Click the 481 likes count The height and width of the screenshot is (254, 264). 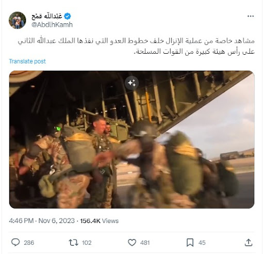pos(145,243)
